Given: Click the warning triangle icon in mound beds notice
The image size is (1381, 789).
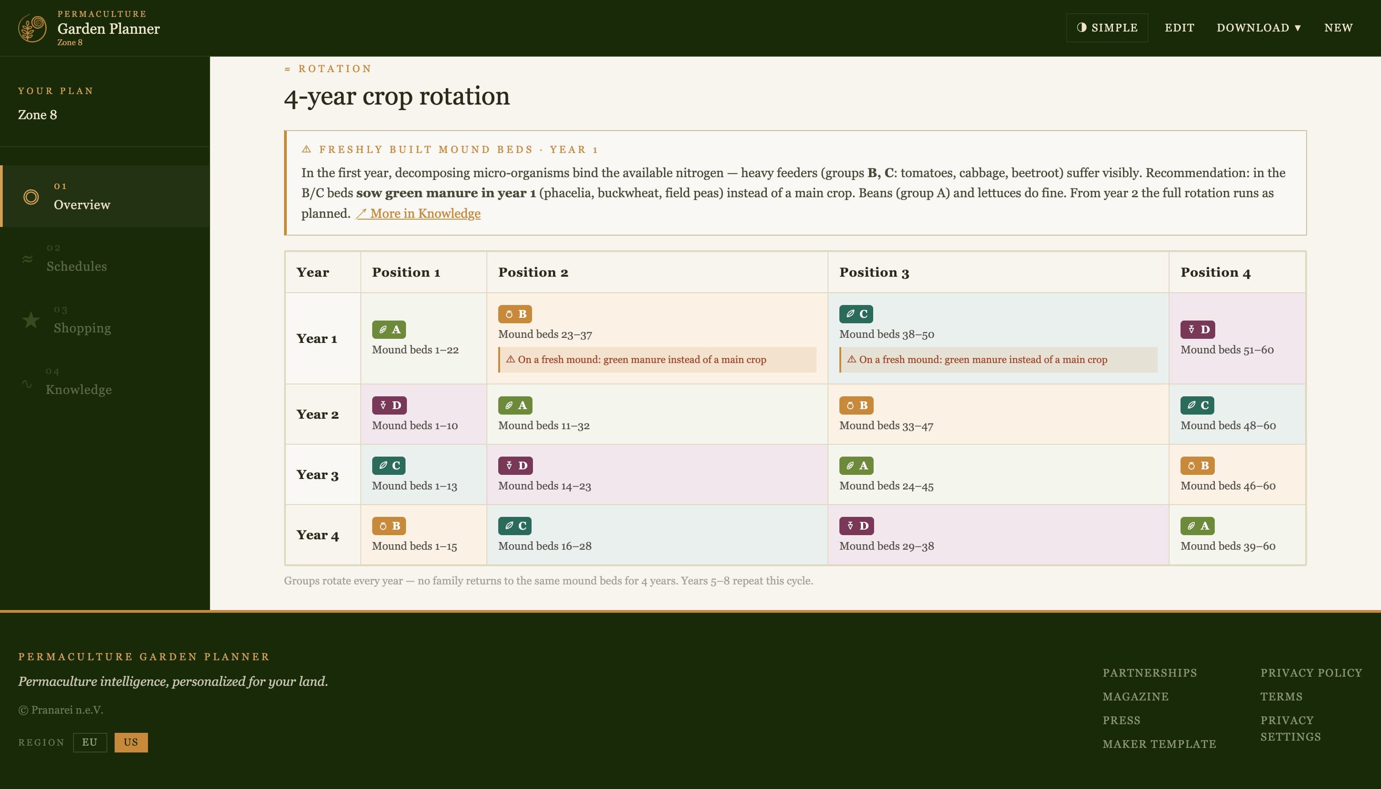Looking at the screenshot, I should tap(306, 149).
